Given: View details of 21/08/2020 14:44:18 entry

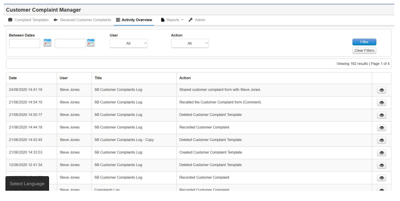Looking at the screenshot, I should coord(381,128).
